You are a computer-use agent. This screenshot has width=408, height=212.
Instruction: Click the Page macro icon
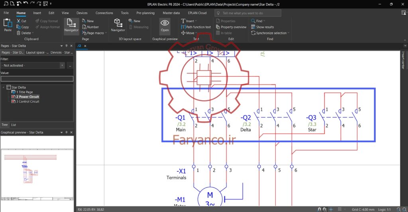click(84, 33)
